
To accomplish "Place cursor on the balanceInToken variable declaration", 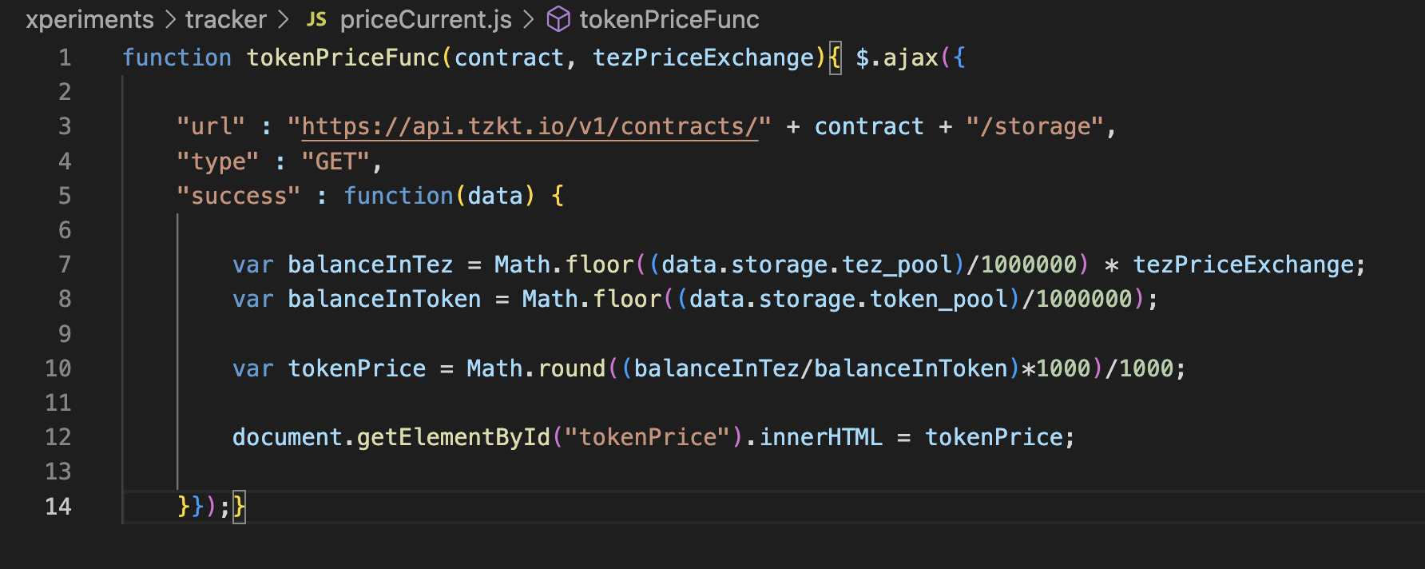I will tap(384, 299).
